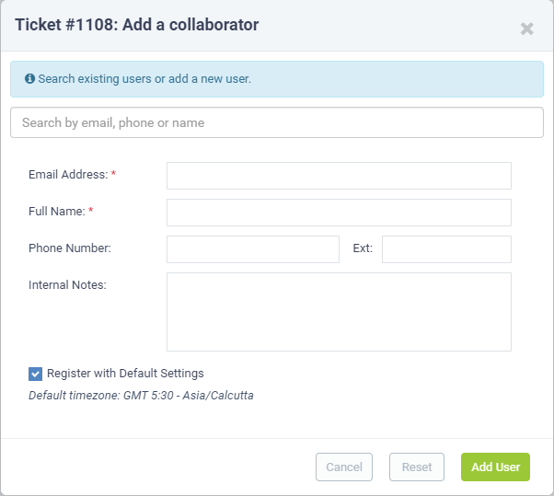This screenshot has width=554, height=496.
Task: Close the Add a collaborator dialog
Action: tap(526, 29)
